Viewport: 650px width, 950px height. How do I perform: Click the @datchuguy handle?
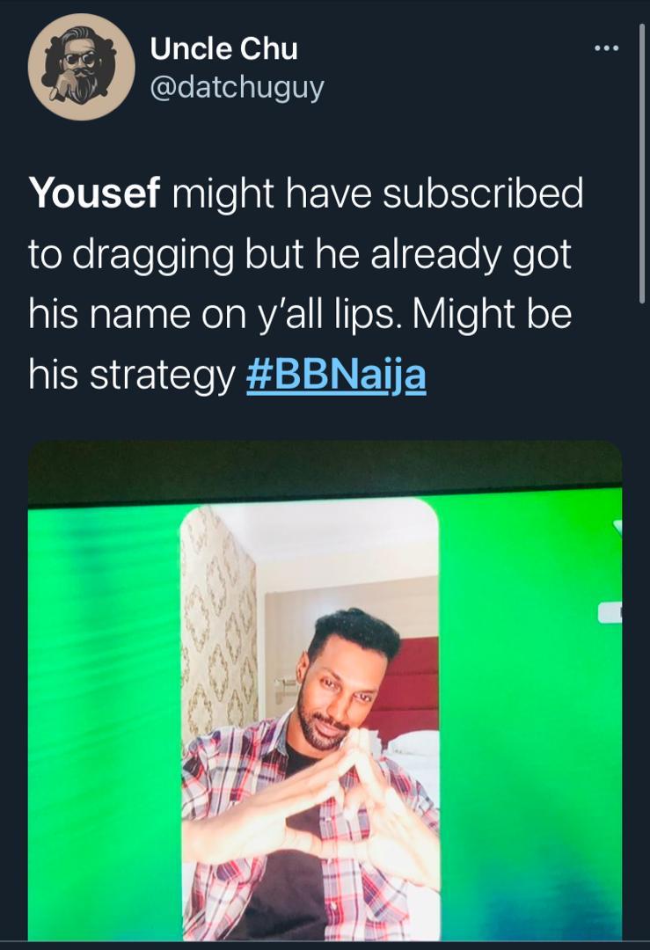coord(237,88)
